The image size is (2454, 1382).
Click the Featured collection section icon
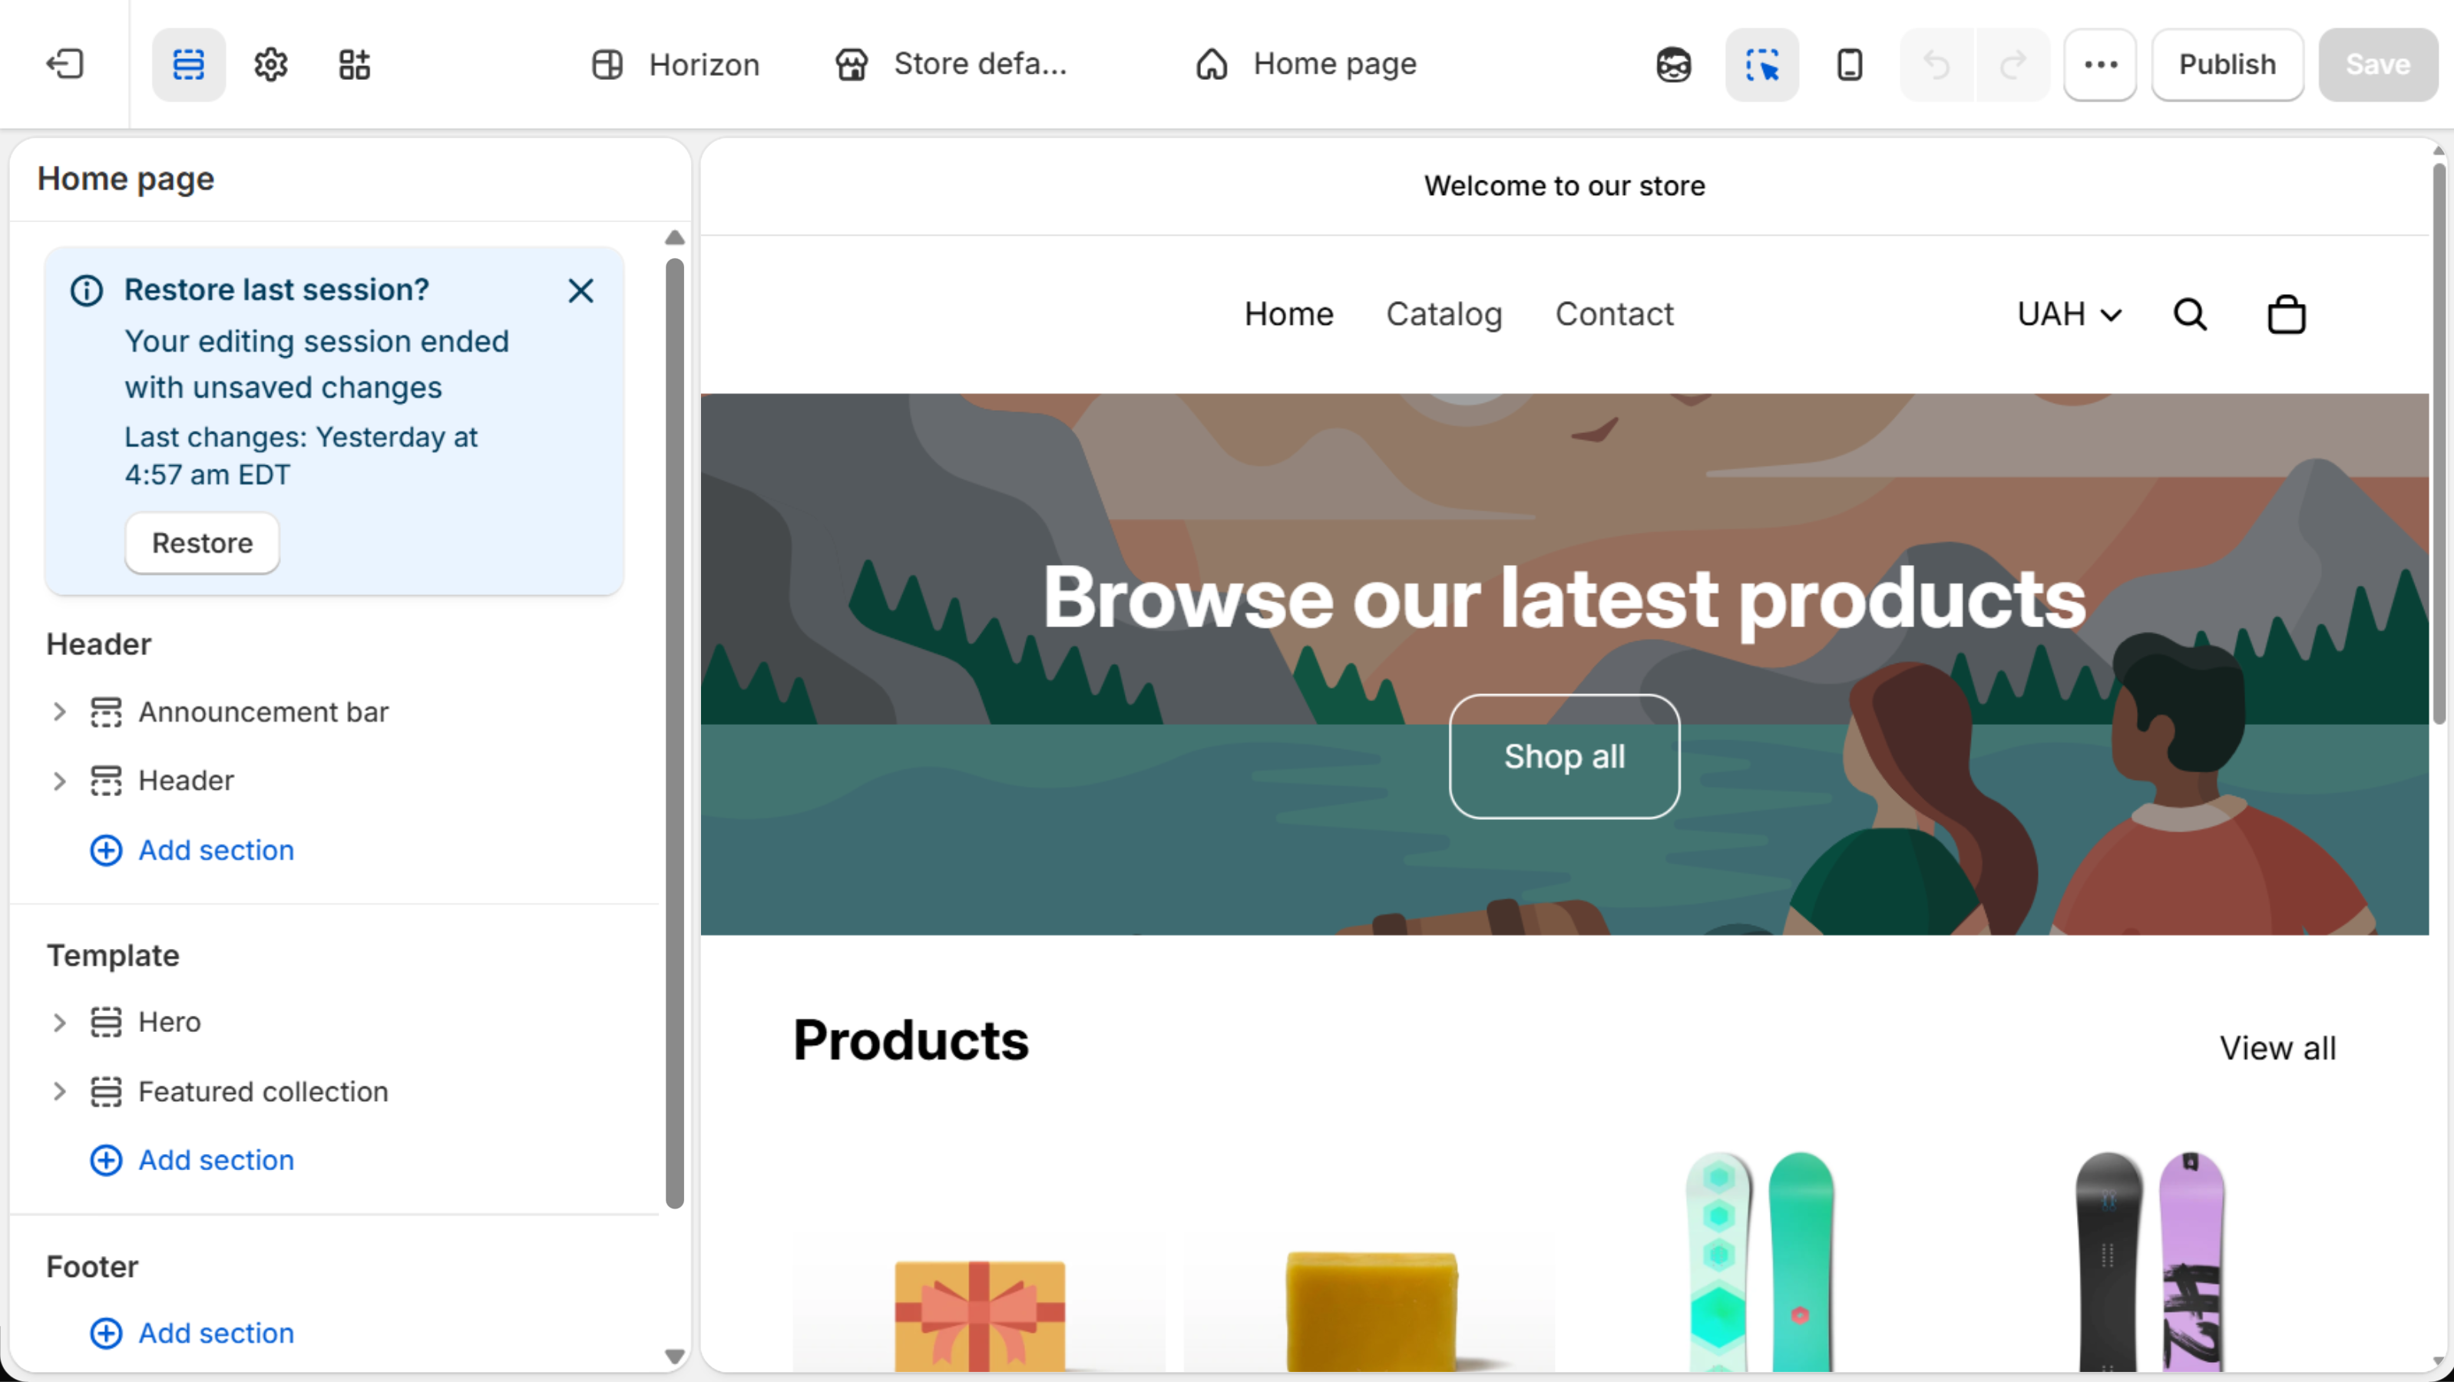[x=106, y=1092]
